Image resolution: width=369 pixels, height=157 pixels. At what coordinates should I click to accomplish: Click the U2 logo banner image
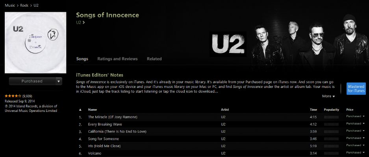tap(228, 44)
